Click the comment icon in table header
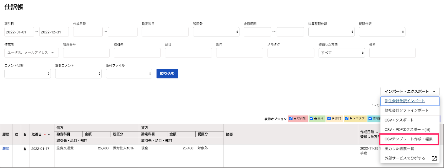Viewport: 444px width, 168px height. click(x=17, y=135)
